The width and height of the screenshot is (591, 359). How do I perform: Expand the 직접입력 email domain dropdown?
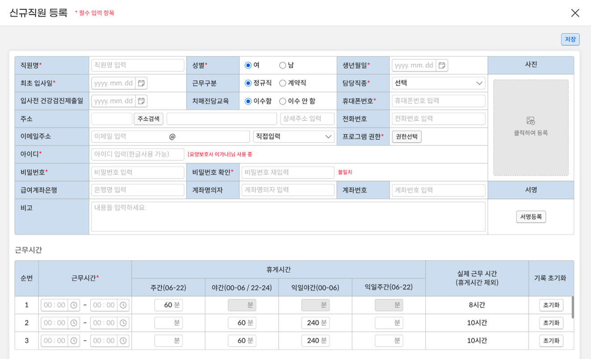coord(294,137)
